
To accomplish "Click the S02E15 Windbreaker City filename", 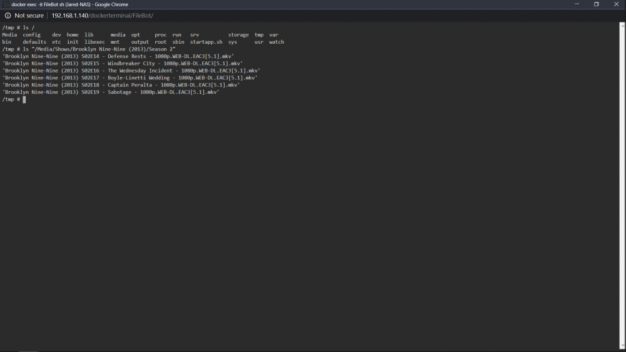I will [x=123, y=63].
